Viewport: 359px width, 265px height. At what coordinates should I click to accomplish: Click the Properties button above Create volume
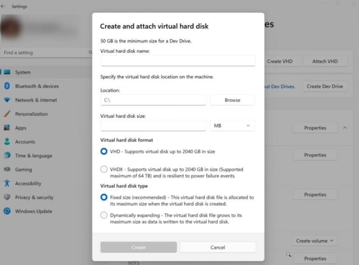[315, 194]
